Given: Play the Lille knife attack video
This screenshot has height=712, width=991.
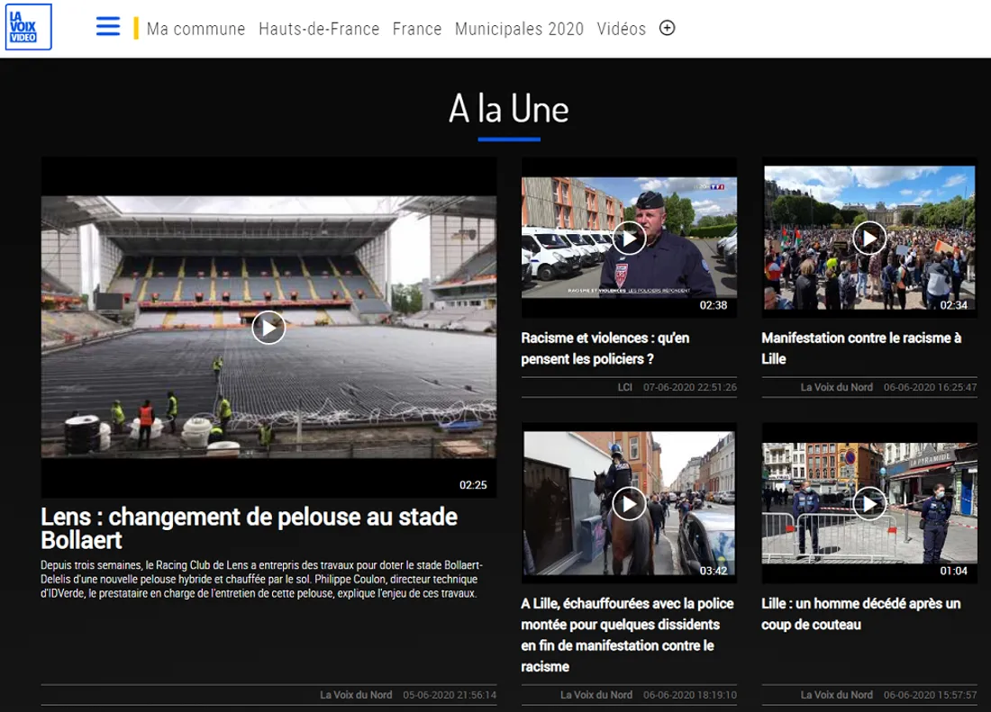Looking at the screenshot, I should click(869, 504).
